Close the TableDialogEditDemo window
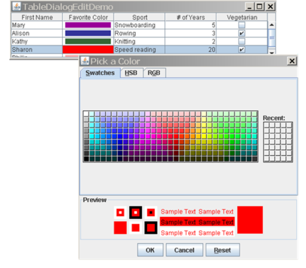The image size is (306, 268). [x=270, y=7]
